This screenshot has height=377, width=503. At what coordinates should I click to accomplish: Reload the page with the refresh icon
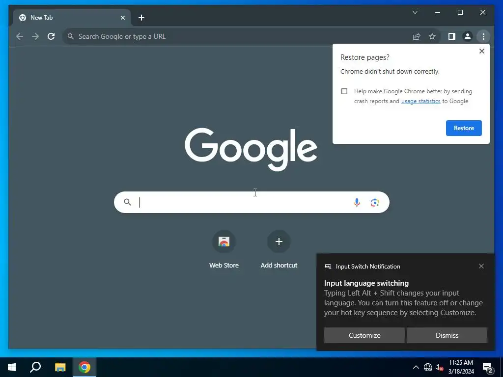tap(51, 36)
